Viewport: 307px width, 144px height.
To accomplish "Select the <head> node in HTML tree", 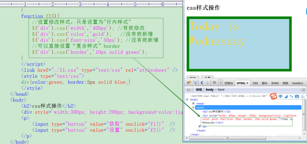I will point(200,104).
